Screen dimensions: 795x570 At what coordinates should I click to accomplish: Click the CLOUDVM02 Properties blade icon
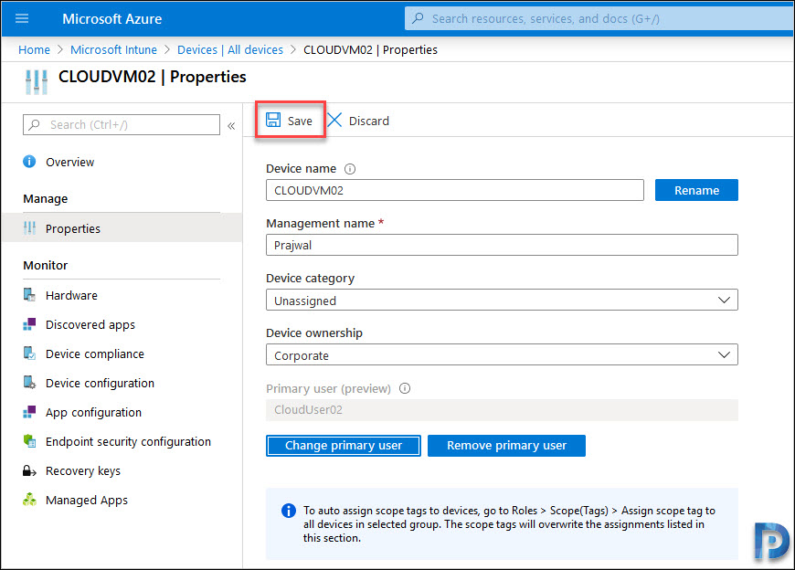pyautogui.click(x=36, y=82)
